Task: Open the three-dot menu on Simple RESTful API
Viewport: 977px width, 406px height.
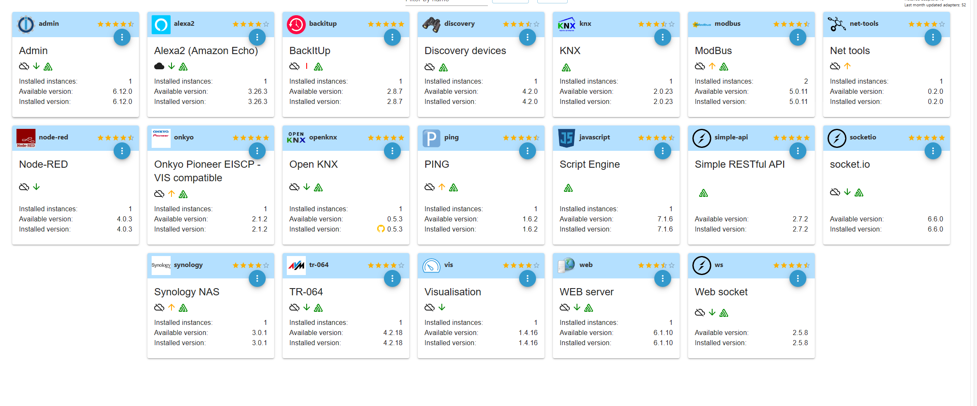Action: click(798, 151)
